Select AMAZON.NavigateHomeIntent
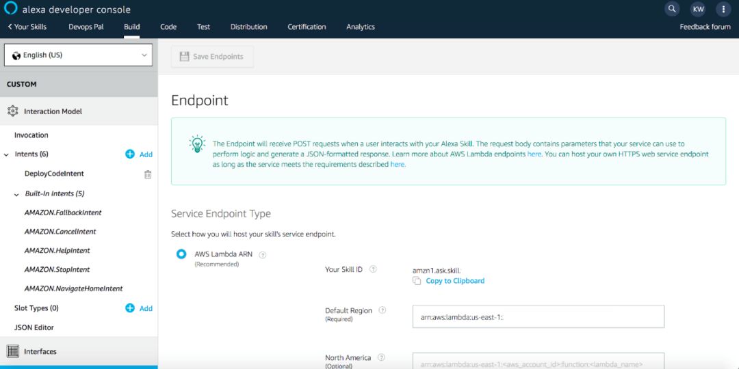739x369 pixels. click(x=73, y=288)
